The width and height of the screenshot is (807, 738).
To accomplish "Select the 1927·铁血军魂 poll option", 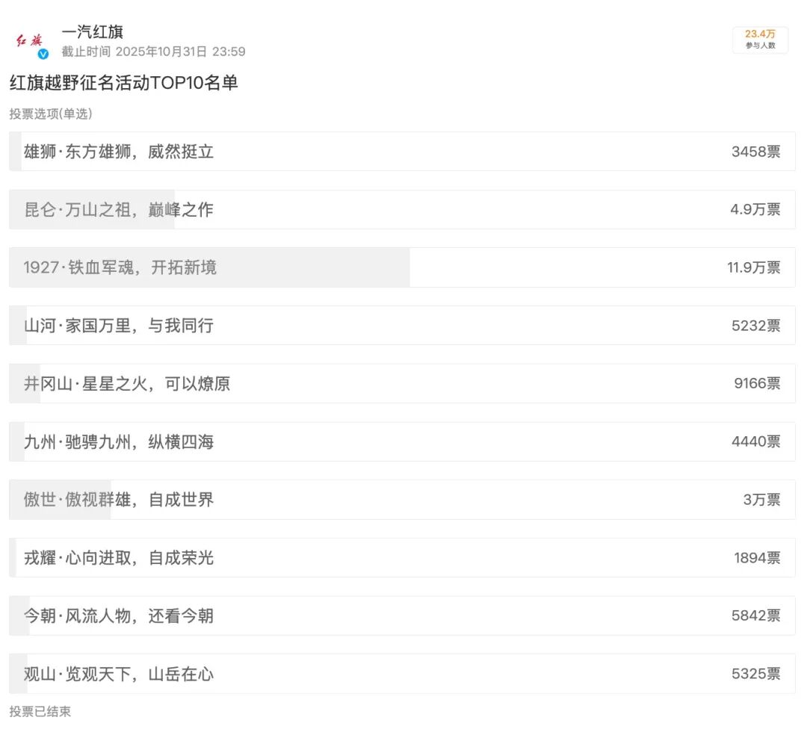I will click(402, 267).
